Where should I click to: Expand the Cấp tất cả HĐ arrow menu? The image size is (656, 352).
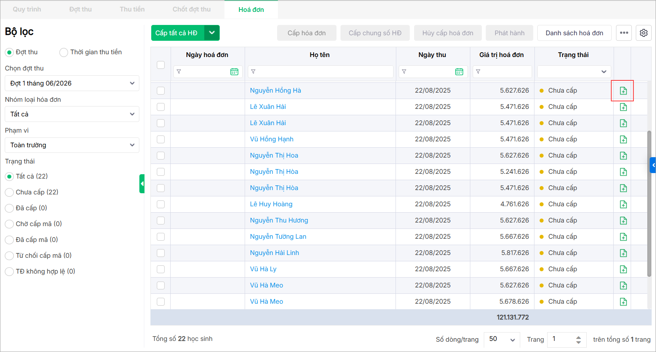click(x=212, y=33)
